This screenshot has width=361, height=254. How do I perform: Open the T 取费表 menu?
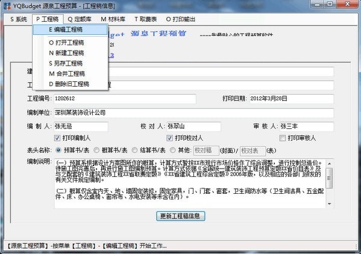(x=146, y=19)
